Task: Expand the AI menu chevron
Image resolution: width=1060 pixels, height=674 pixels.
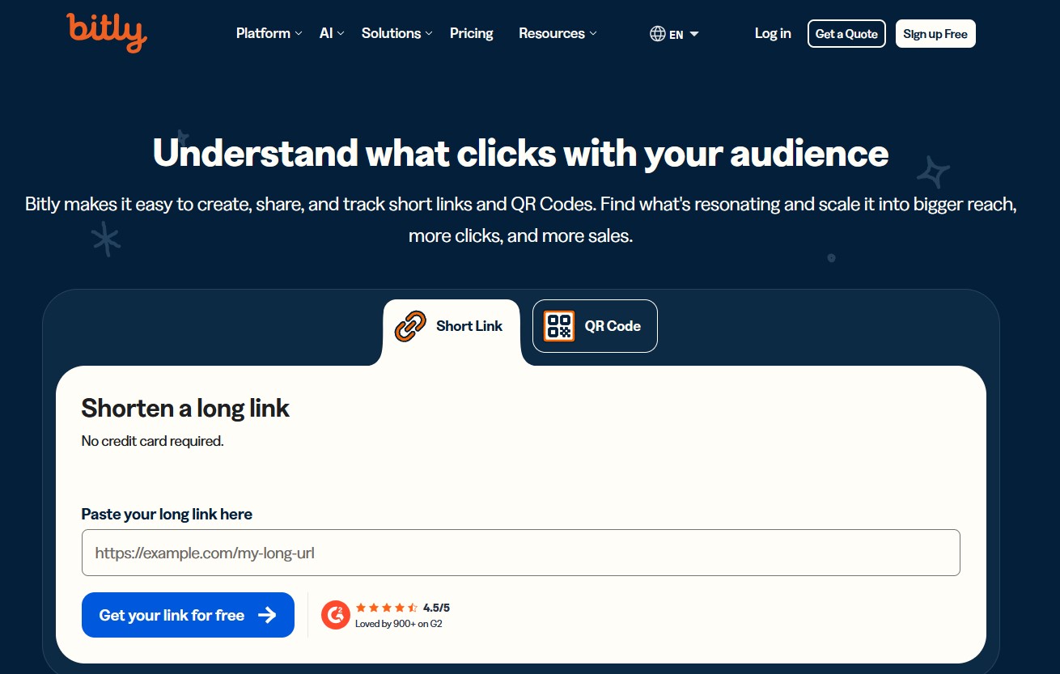Action: pos(341,34)
